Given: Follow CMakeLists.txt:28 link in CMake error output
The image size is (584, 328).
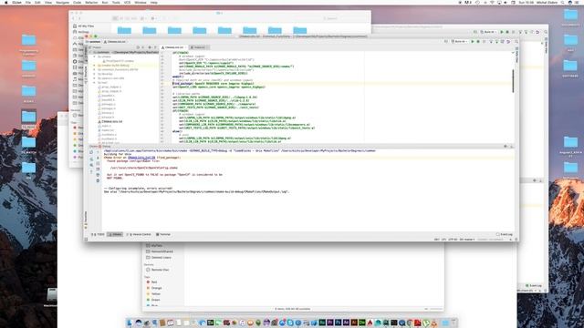Looking at the screenshot, I should point(141,158).
